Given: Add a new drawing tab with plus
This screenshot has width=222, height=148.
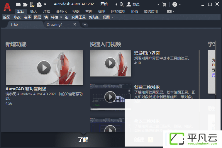Looking at the screenshot, I should coord(85,25).
